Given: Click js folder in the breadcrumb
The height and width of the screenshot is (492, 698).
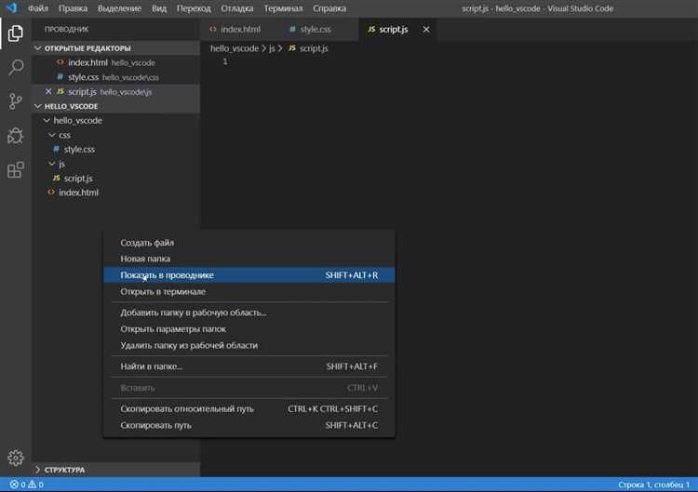Looking at the screenshot, I should [x=272, y=48].
